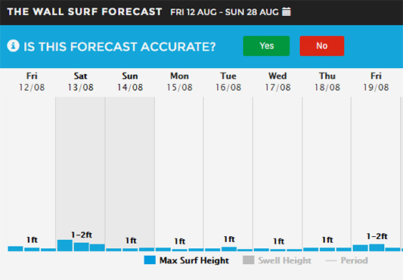This screenshot has height=280, width=403.
Task: Toggle the Max Surf Height legend
Action: pyautogui.click(x=186, y=260)
